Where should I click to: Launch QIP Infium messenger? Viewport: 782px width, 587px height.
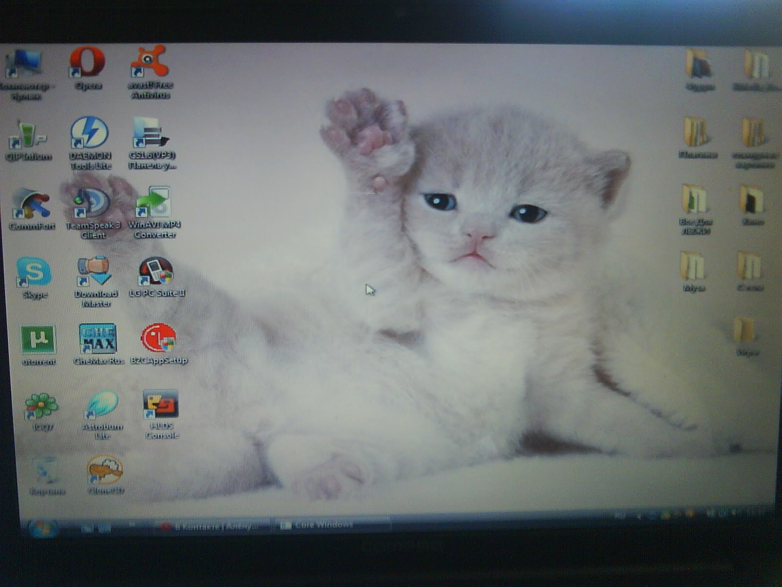(27, 135)
